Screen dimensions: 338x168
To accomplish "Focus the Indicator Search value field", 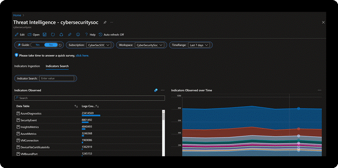I will coord(57,78).
